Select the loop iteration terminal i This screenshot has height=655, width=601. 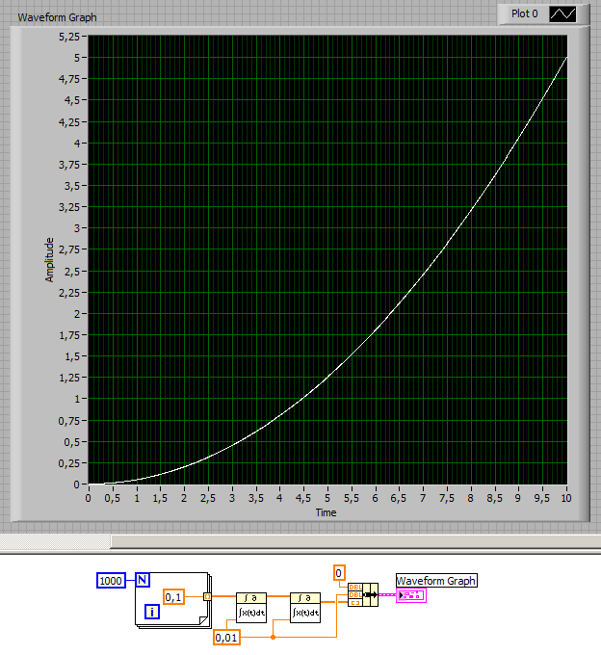(x=152, y=612)
